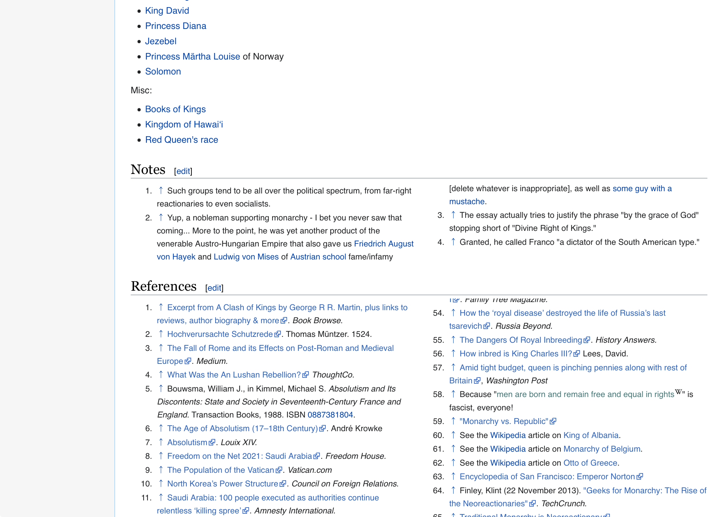Click the arrow next to Reference 63
Image resolution: width=723 pixels, height=517 pixels.
click(x=453, y=476)
